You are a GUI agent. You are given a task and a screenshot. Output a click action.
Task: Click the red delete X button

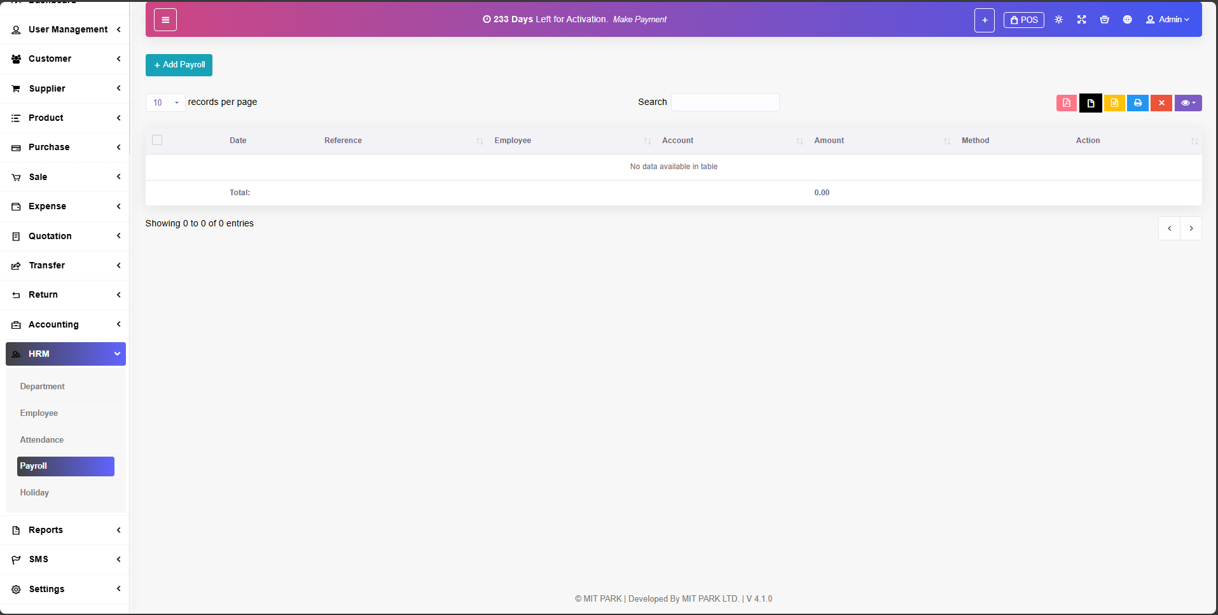coord(1161,103)
